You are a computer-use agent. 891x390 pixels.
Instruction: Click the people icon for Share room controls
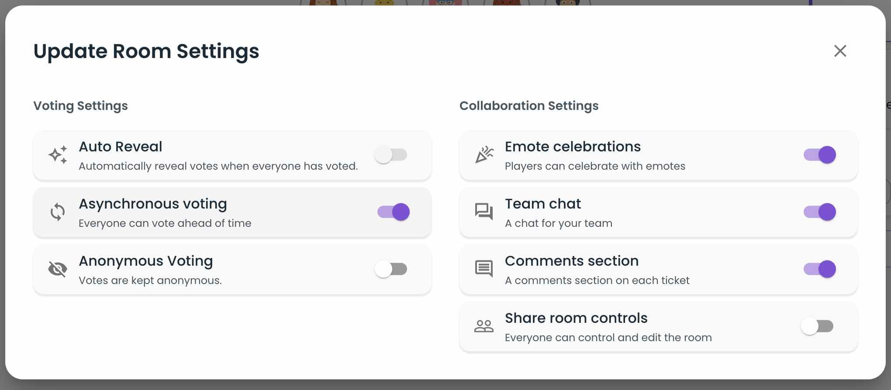coord(484,326)
